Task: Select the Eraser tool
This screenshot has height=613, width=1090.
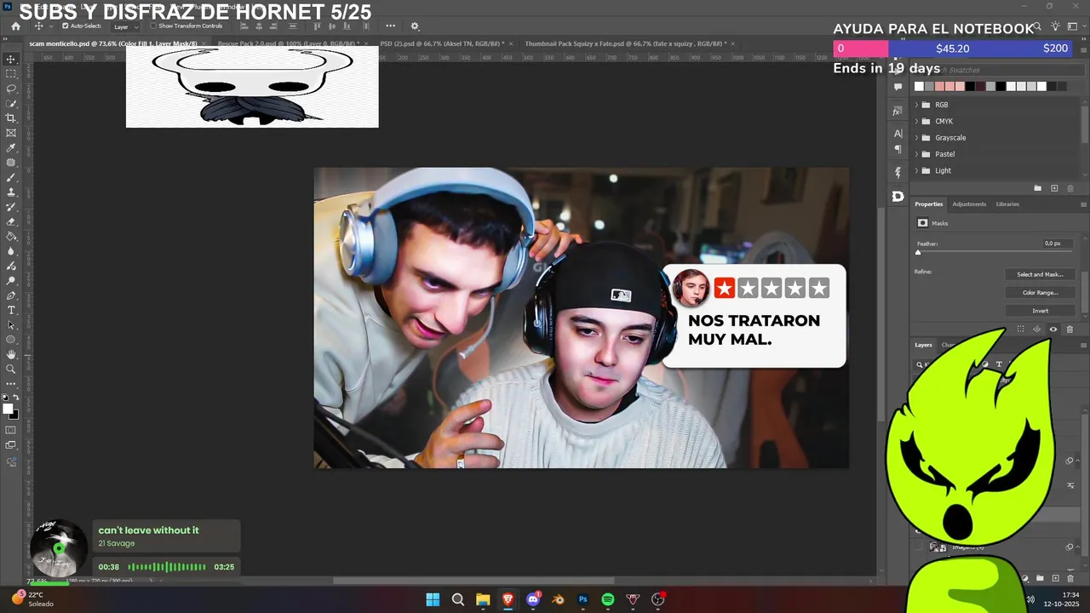Action: pyautogui.click(x=11, y=221)
